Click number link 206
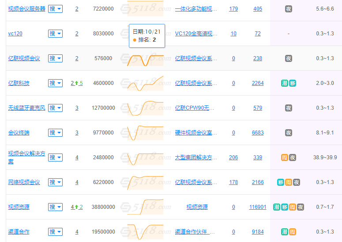Screen dimensions: 342x242 [x=233, y=157]
